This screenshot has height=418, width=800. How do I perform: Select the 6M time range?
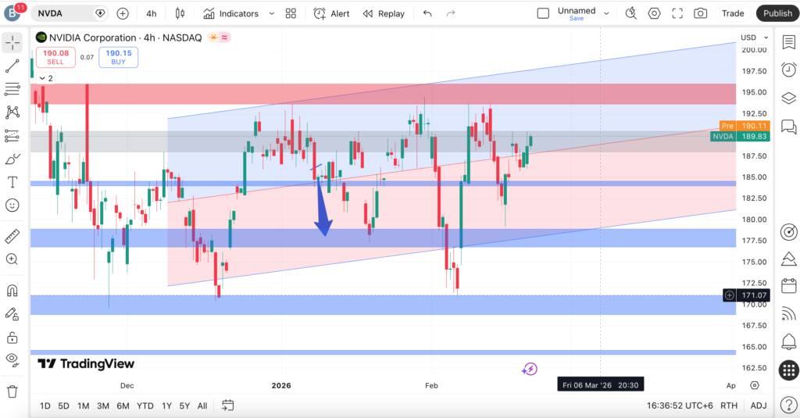(123, 405)
